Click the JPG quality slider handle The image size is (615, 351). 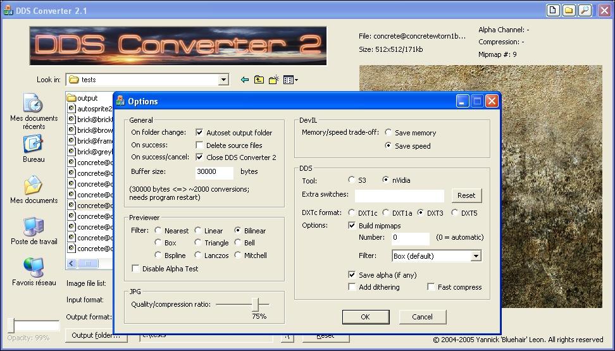256,304
